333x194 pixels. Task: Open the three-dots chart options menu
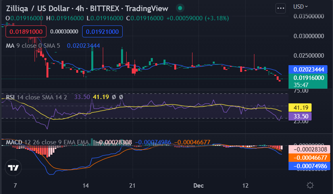point(281,8)
